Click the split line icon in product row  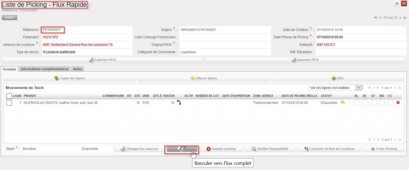coord(179,102)
